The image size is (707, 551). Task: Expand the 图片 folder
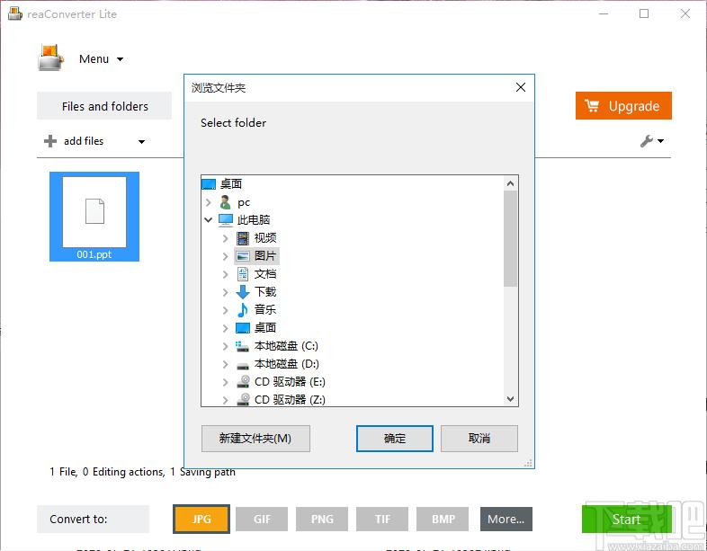225,256
